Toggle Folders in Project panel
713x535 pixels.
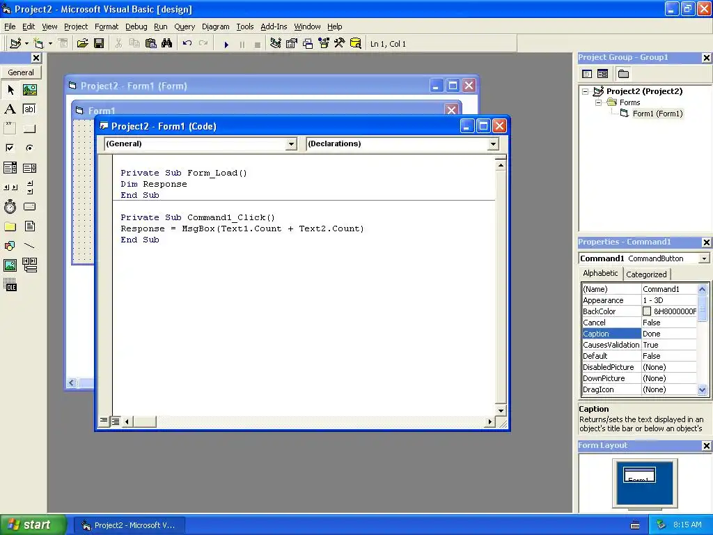[623, 74]
